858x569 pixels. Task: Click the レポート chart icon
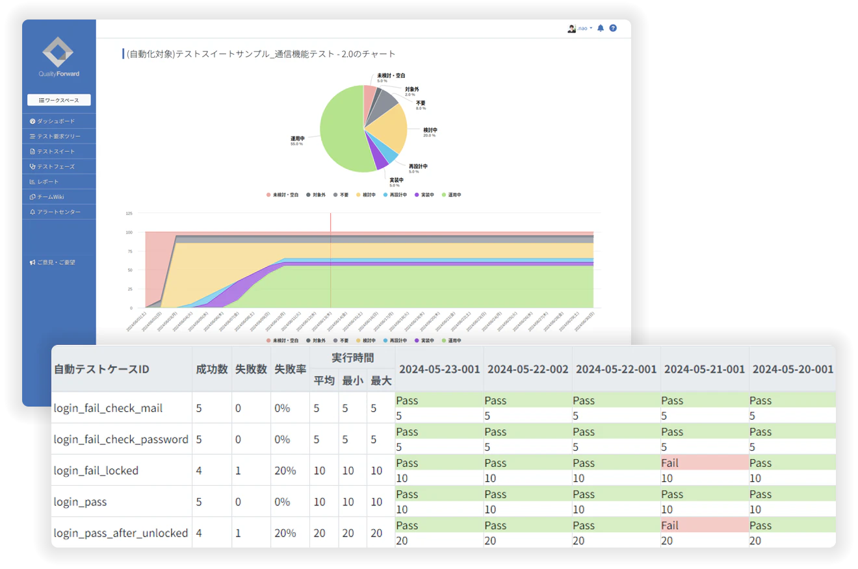pos(32,182)
